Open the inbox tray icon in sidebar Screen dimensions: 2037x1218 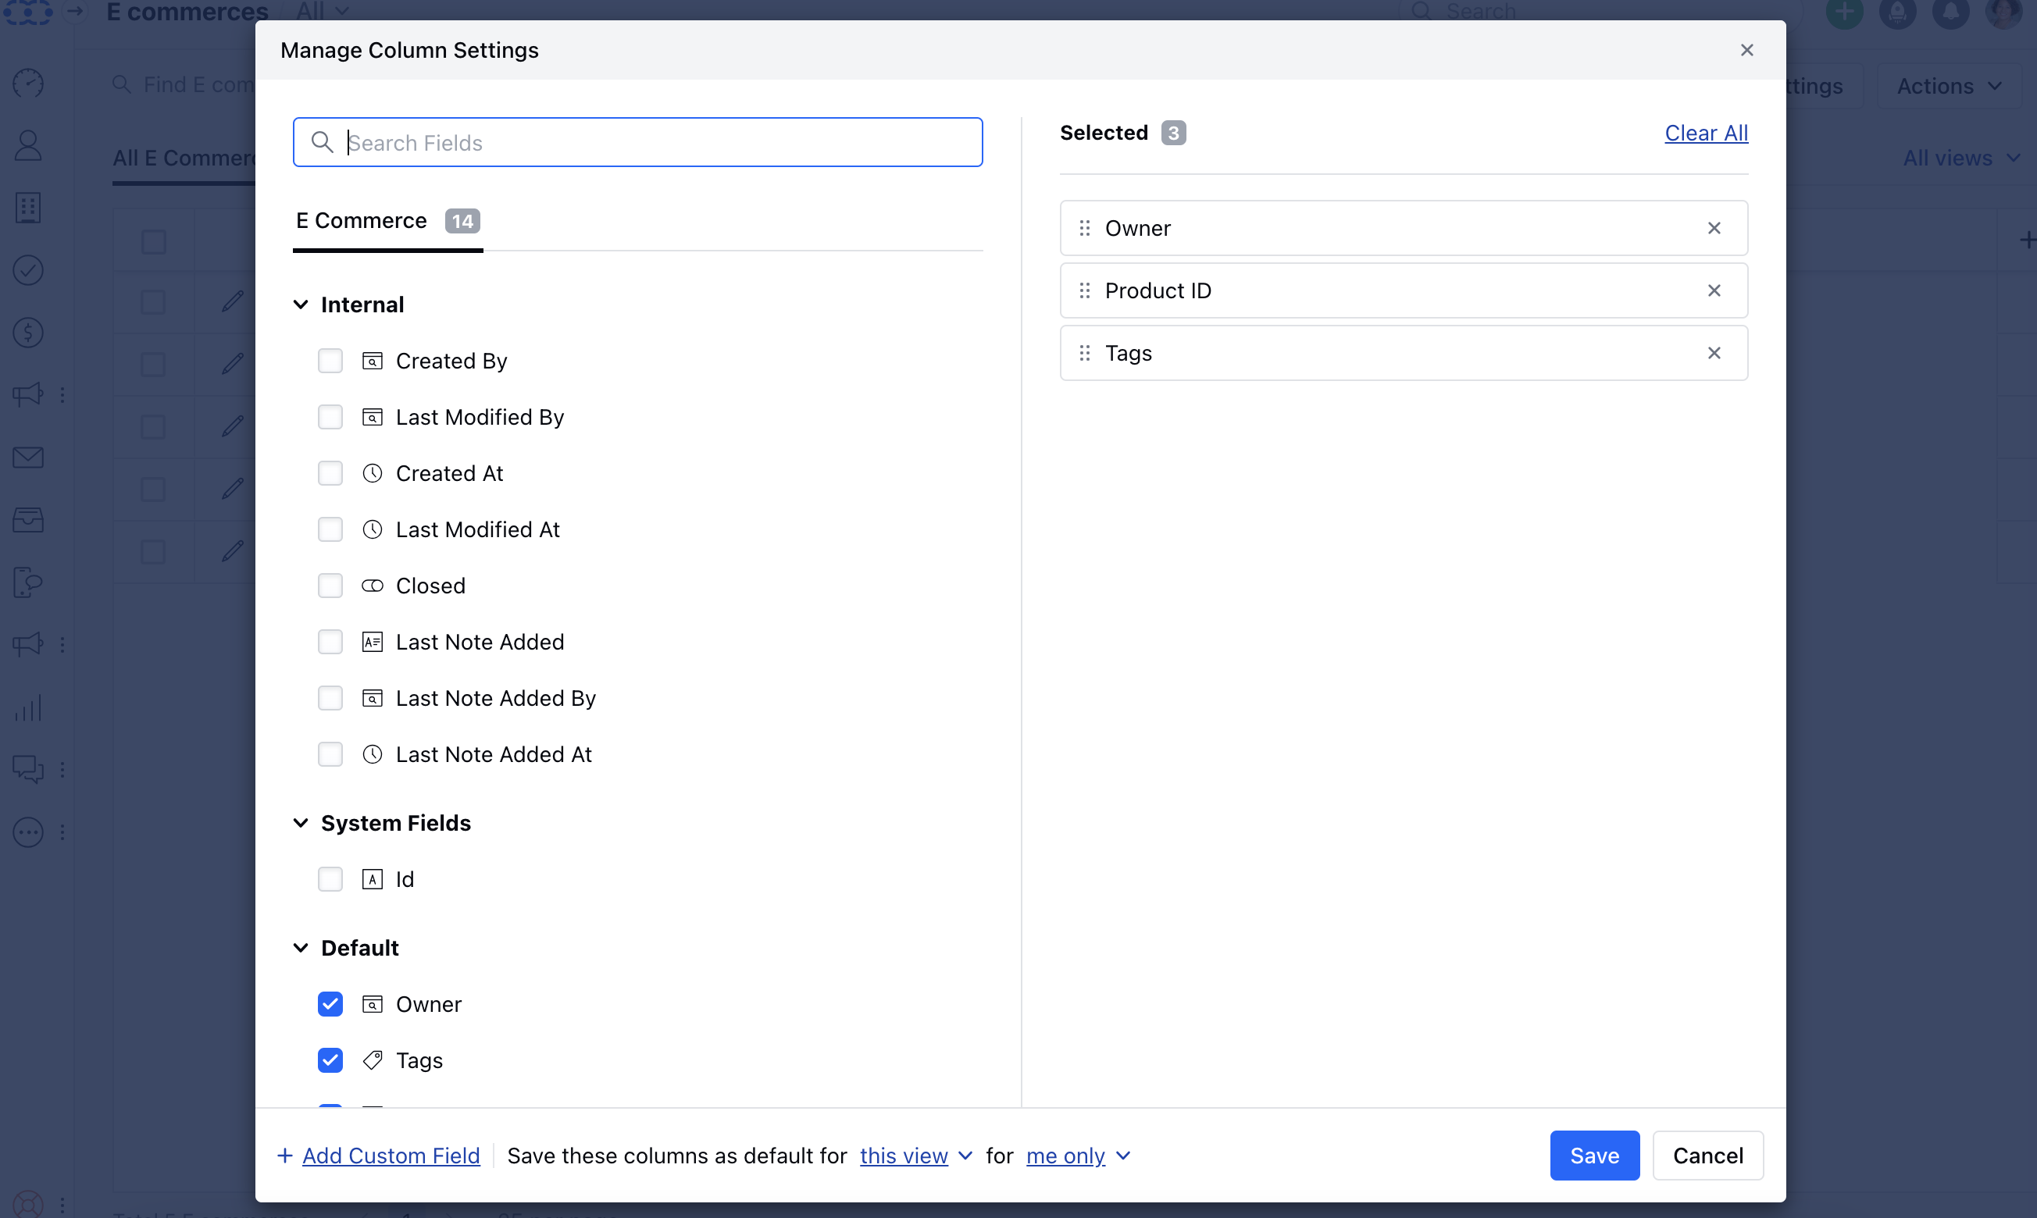coord(28,519)
